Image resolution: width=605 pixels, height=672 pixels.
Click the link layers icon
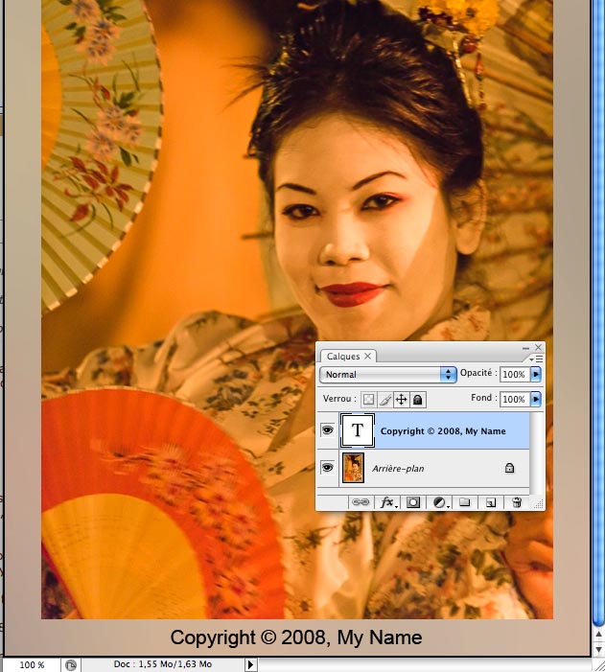tap(361, 501)
